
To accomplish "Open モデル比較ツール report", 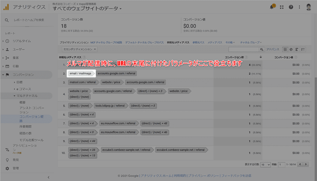I will click(x=31, y=140).
